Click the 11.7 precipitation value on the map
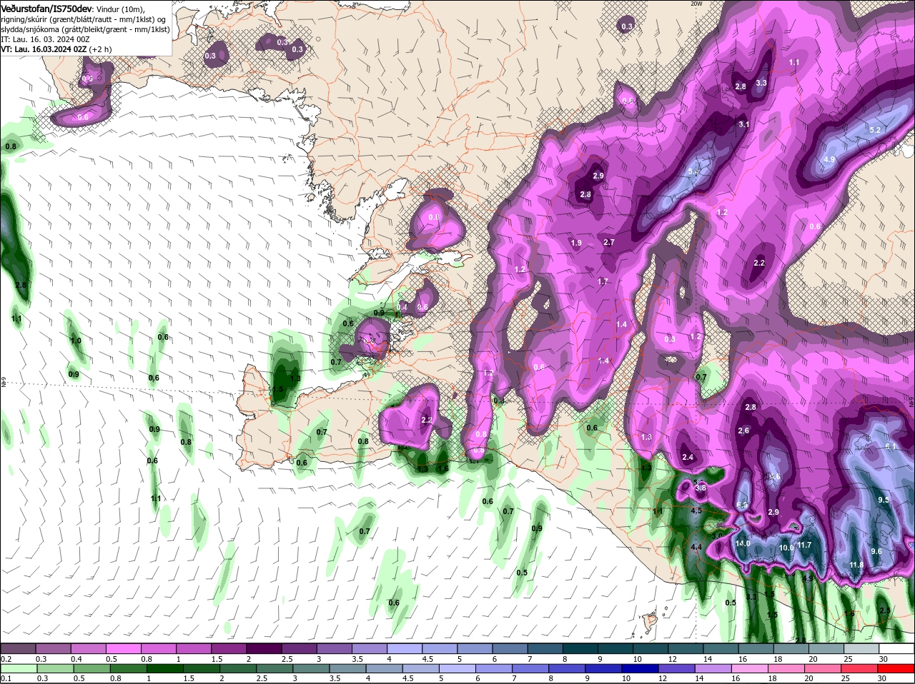Screen dimensions: 915x684 click(x=804, y=545)
